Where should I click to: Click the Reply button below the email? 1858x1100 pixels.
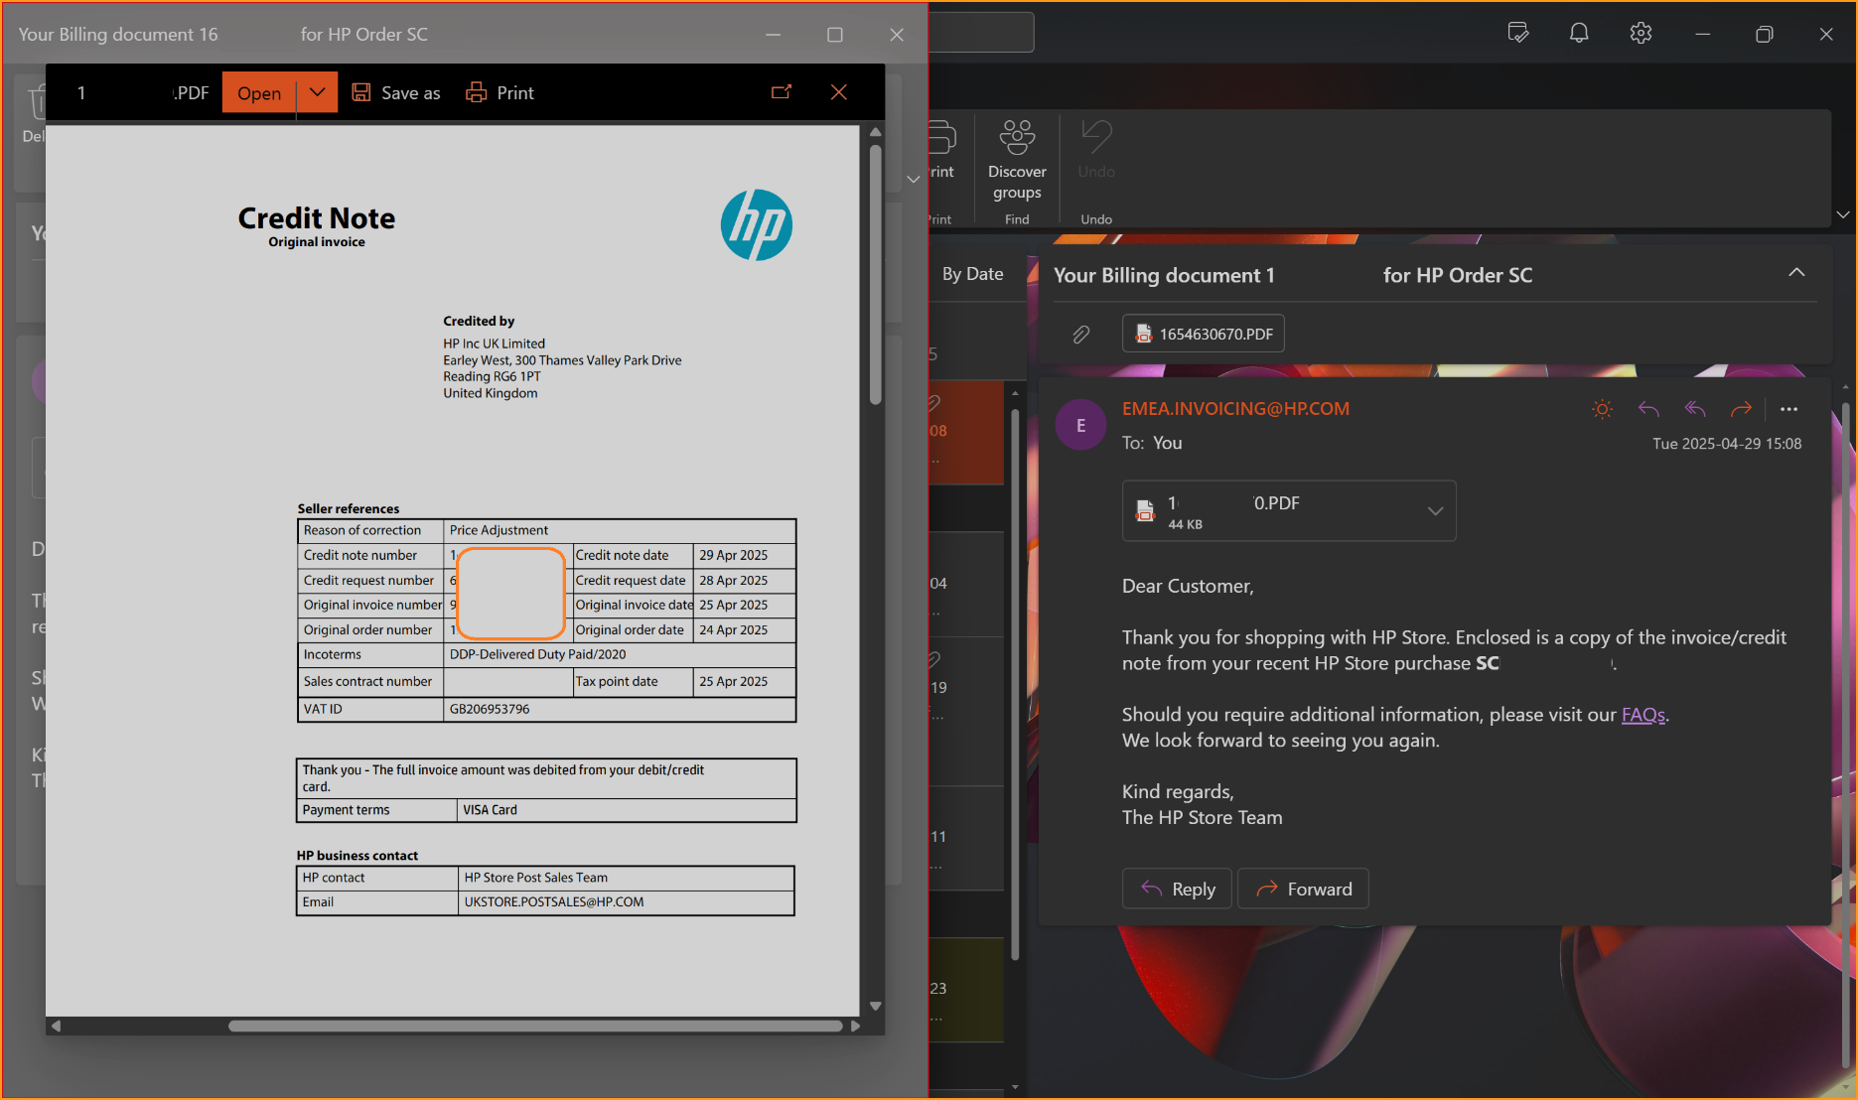coord(1177,889)
